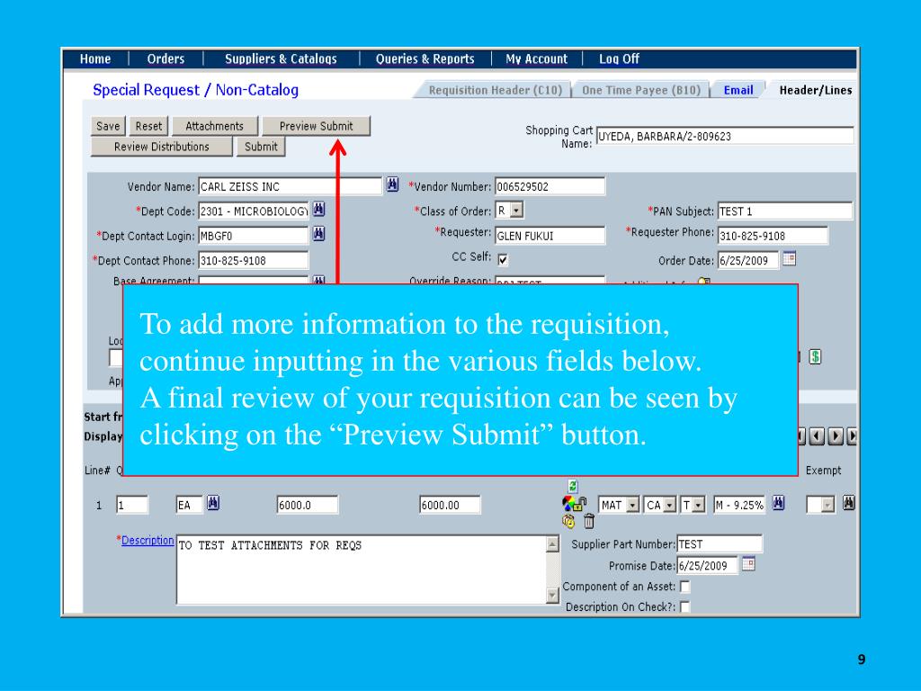Screen dimensions: 921x691
Task: Open the My Account menu
Action: tap(537, 58)
